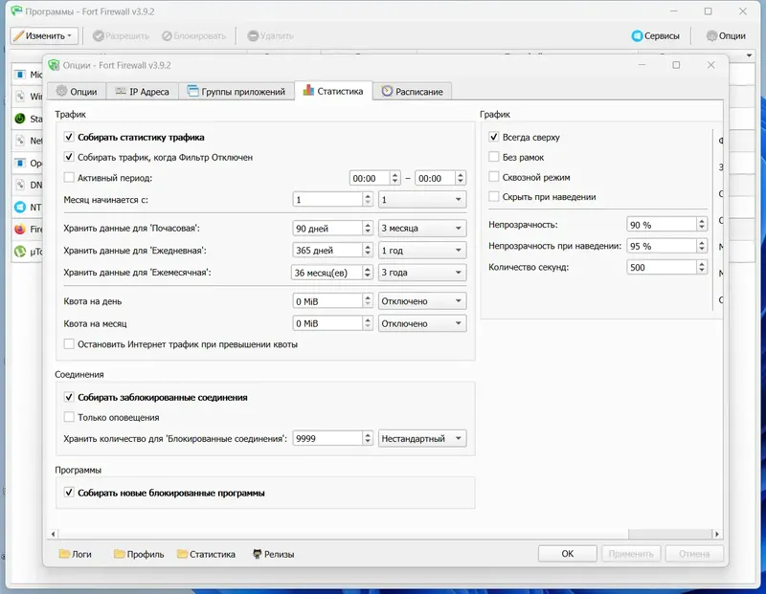Enable Сквозной режим checkbox
The height and width of the screenshot is (594, 766).
[x=494, y=177]
